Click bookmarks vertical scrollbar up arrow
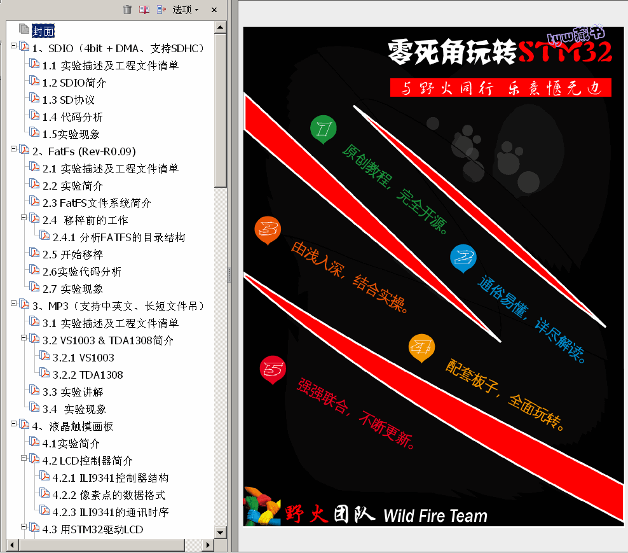This screenshot has width=628, height=553. [x=221, y=27]
